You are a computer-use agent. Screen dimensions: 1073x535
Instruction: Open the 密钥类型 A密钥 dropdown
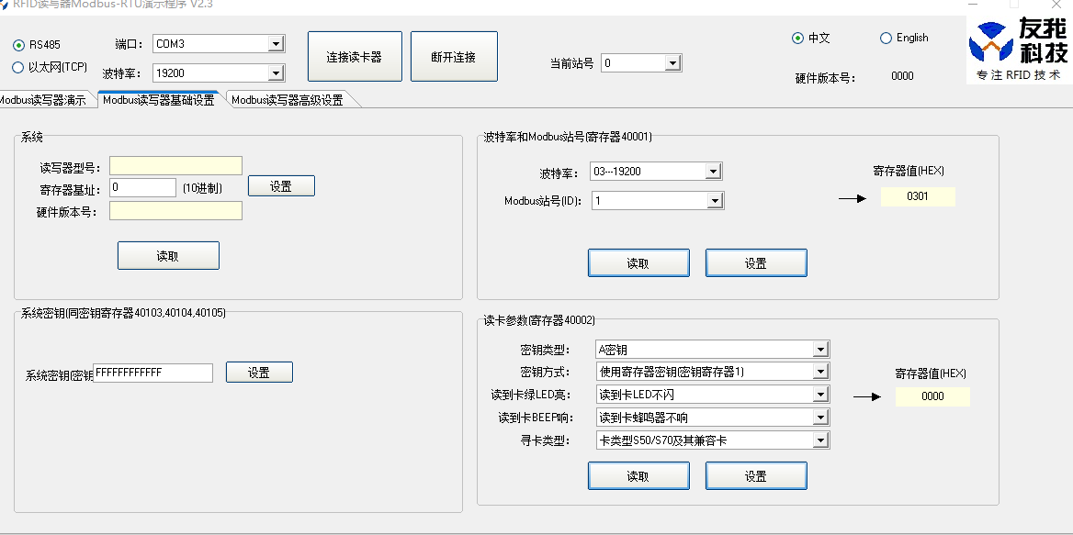click(821, 349)
